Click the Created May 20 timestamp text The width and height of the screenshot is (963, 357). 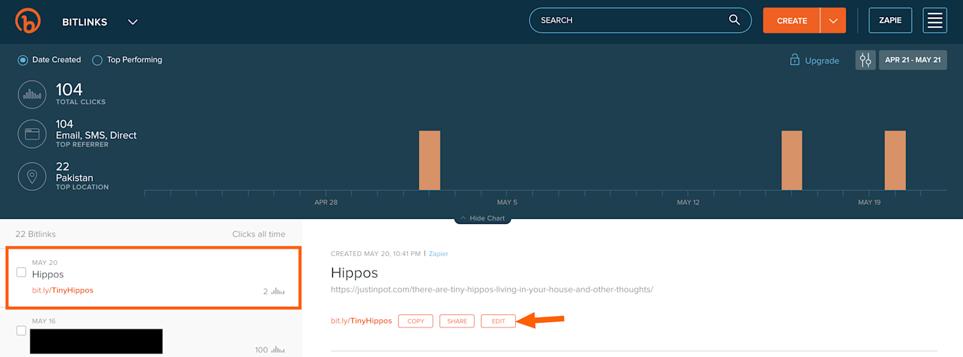[x=376, y=254]
